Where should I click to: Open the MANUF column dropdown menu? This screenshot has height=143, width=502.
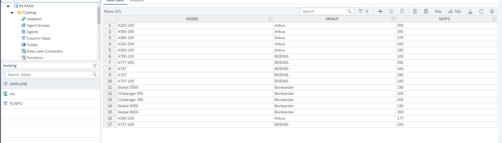click(393, 19)
